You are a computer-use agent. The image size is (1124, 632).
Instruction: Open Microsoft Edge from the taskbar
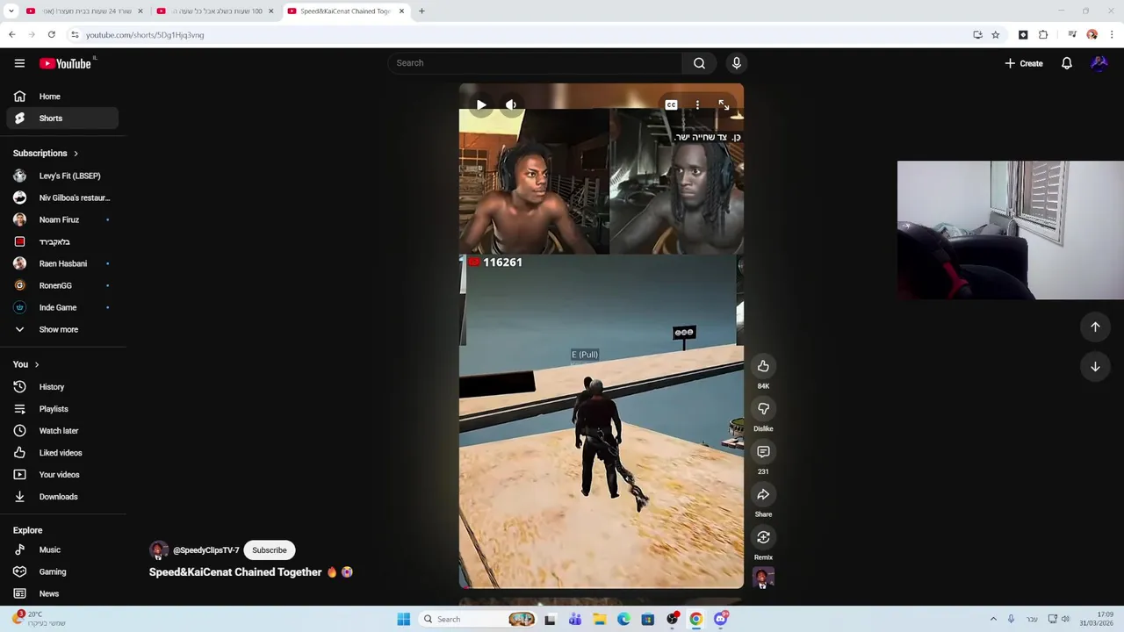(x=623, y=619)
